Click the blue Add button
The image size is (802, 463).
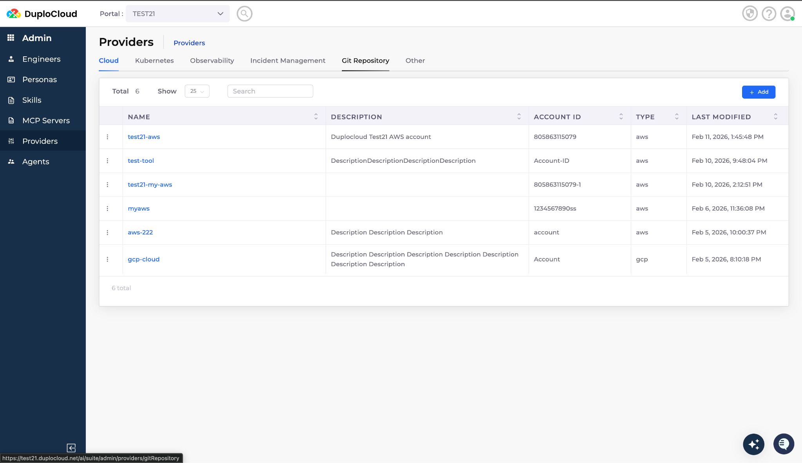(x=758, y=92)
